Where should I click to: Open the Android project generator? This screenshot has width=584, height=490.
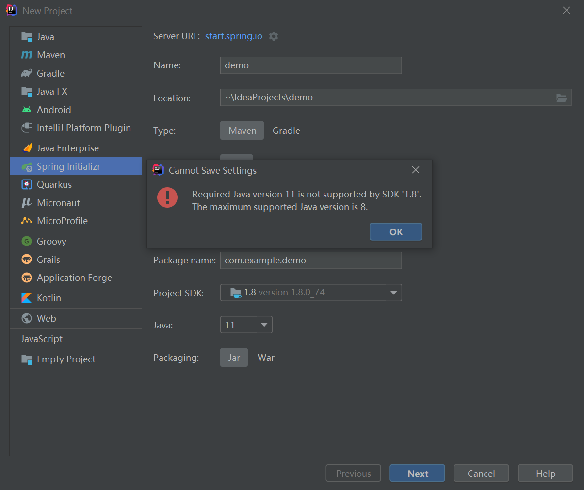point(53,109)
